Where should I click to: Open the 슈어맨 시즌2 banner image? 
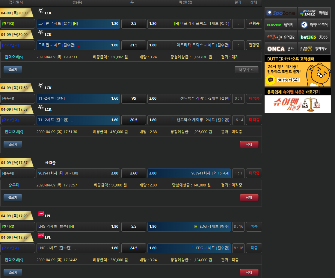point(298,104)
